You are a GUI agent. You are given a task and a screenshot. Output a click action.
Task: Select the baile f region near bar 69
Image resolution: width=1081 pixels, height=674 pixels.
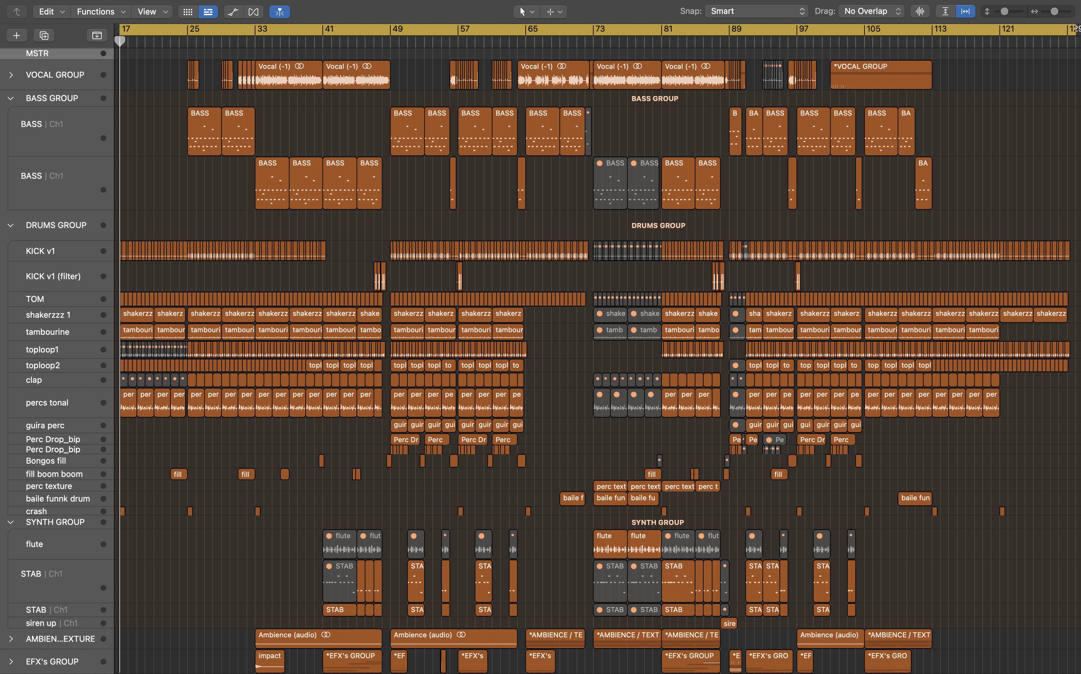pos(572,498)
